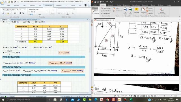Viewport: 181px width, 102px height.
Task: Click the Eliminar page option in Nitro
Action: [150, 11]
